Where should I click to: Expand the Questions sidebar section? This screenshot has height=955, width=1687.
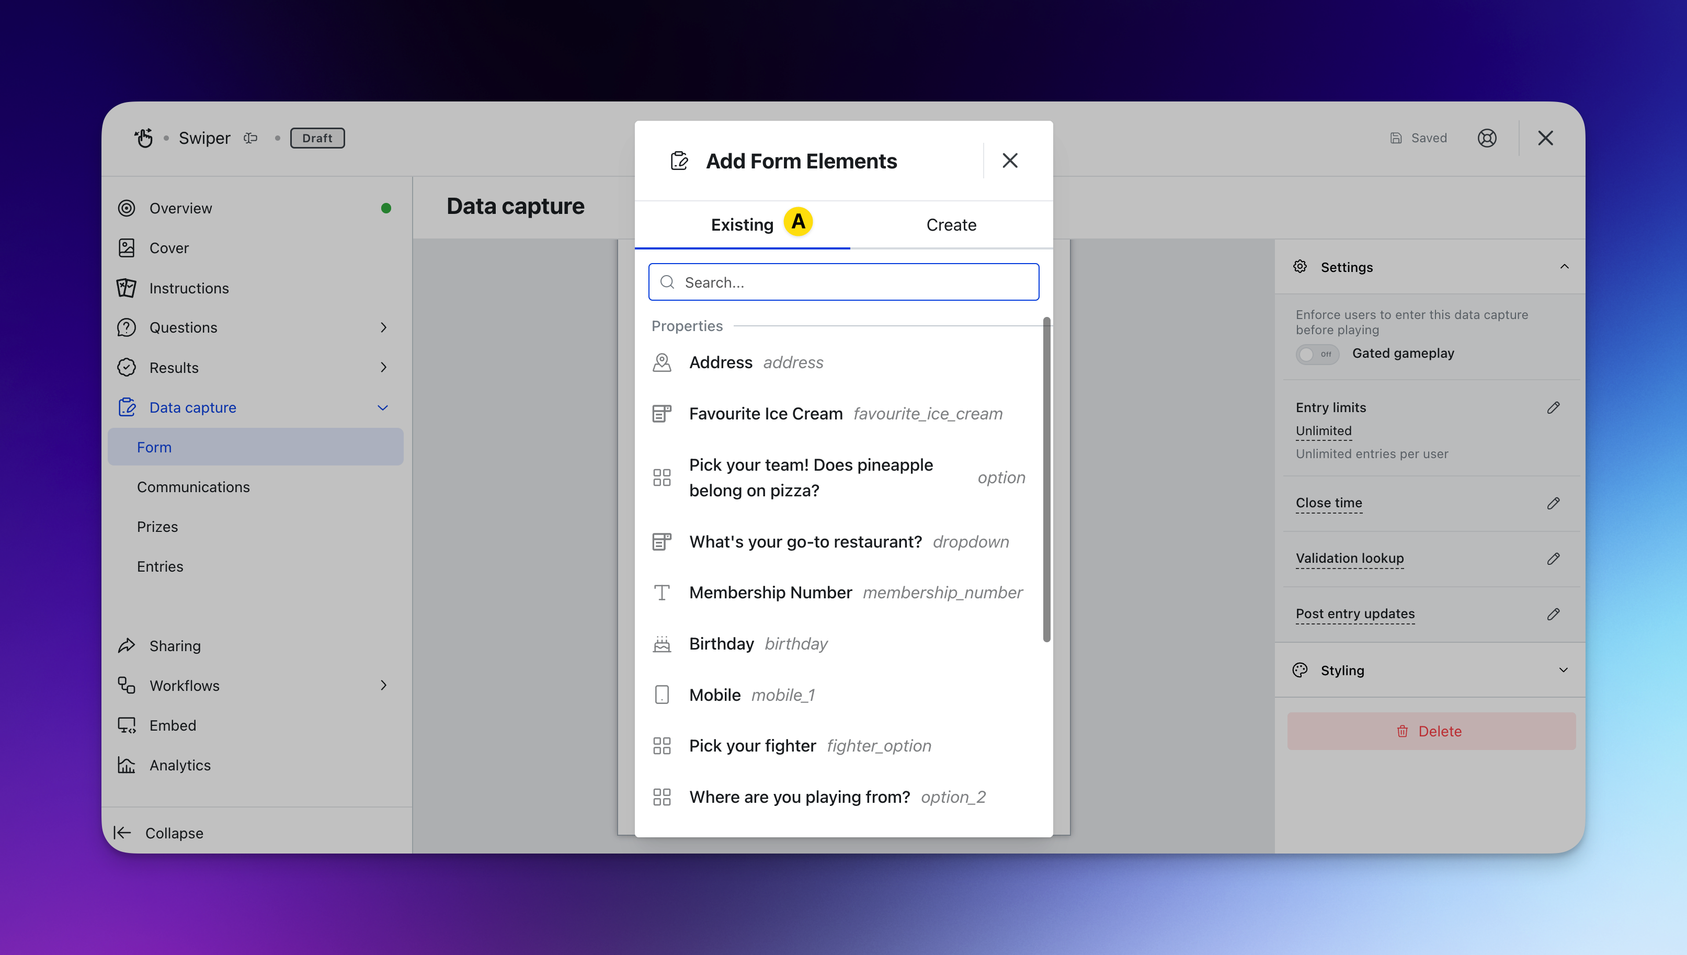coord(383,327)
